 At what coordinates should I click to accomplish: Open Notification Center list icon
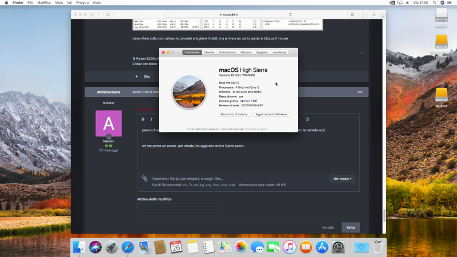(x=450, y=3)
